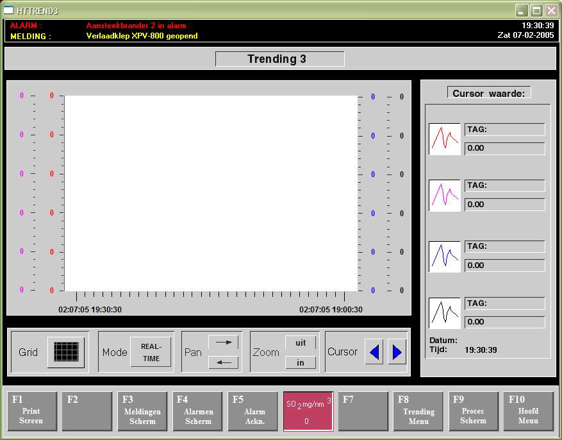Switch the REAL-TIME mode button
Image resolution: width=562 pixels, height=440 pixels.
pos(151,352)
